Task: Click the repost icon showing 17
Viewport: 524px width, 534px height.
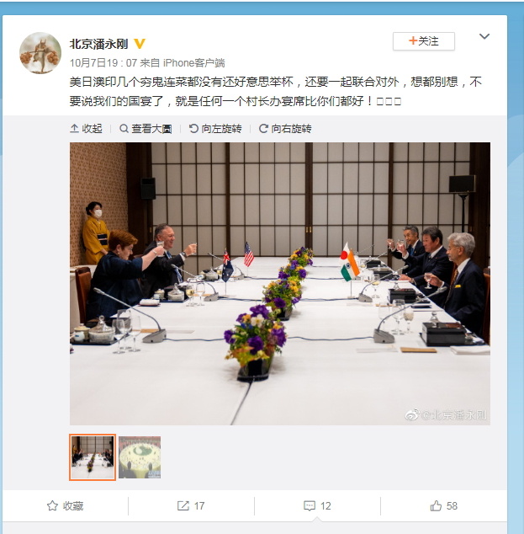Action: pos(183,505)
